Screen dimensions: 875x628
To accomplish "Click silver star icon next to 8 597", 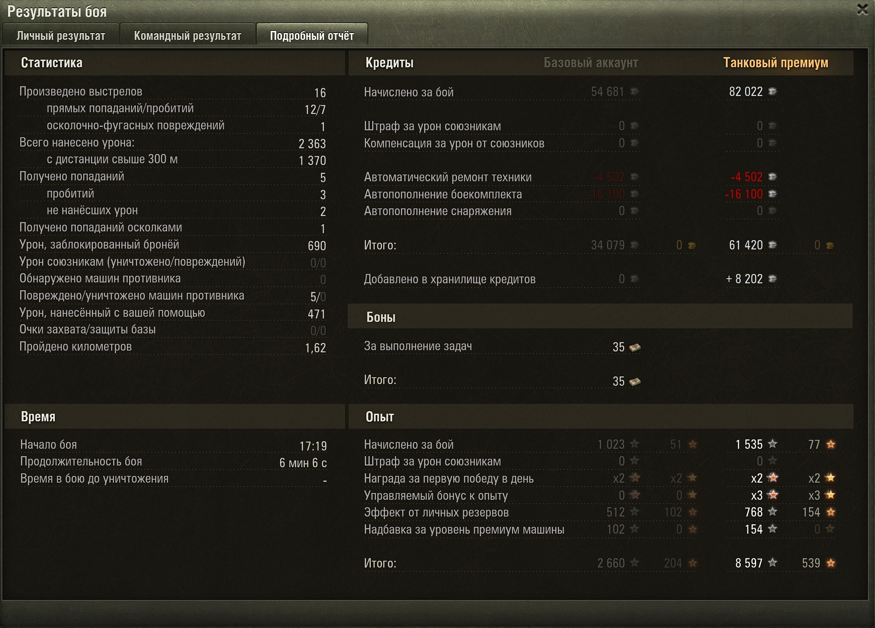I will click(773, 562).
